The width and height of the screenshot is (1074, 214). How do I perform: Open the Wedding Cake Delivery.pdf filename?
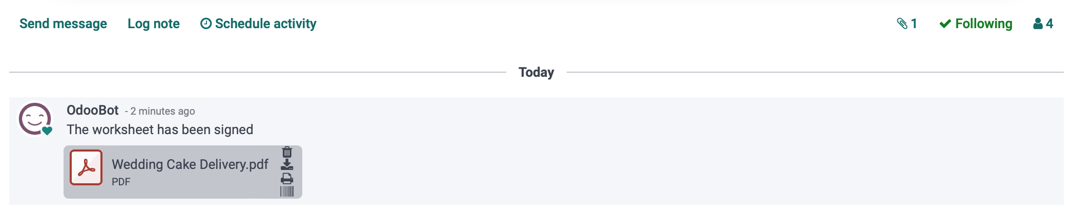click(x=190, y=164)
